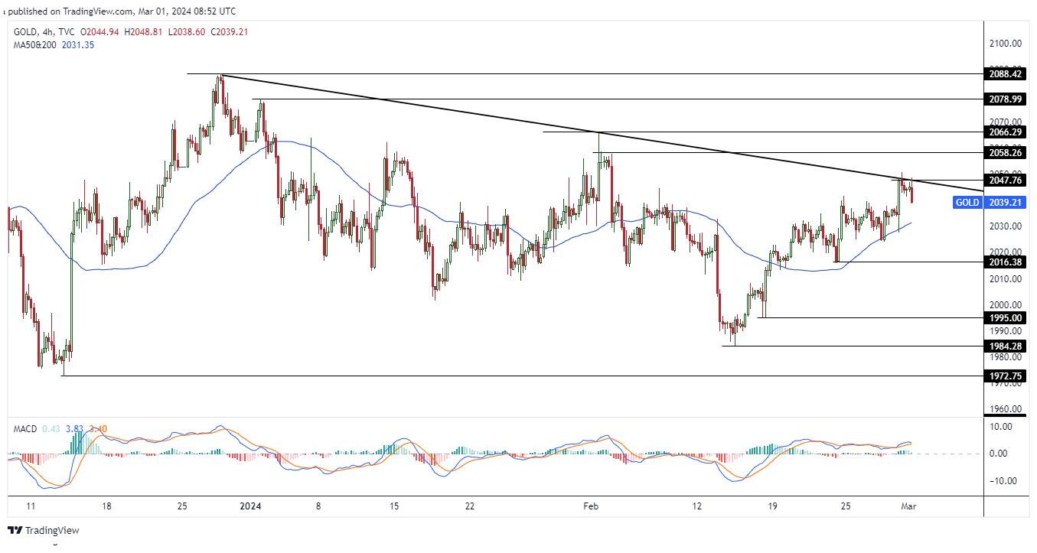The image size is (1037, 553).
Task: Click the TradingView logo
Action: (43, 530)
